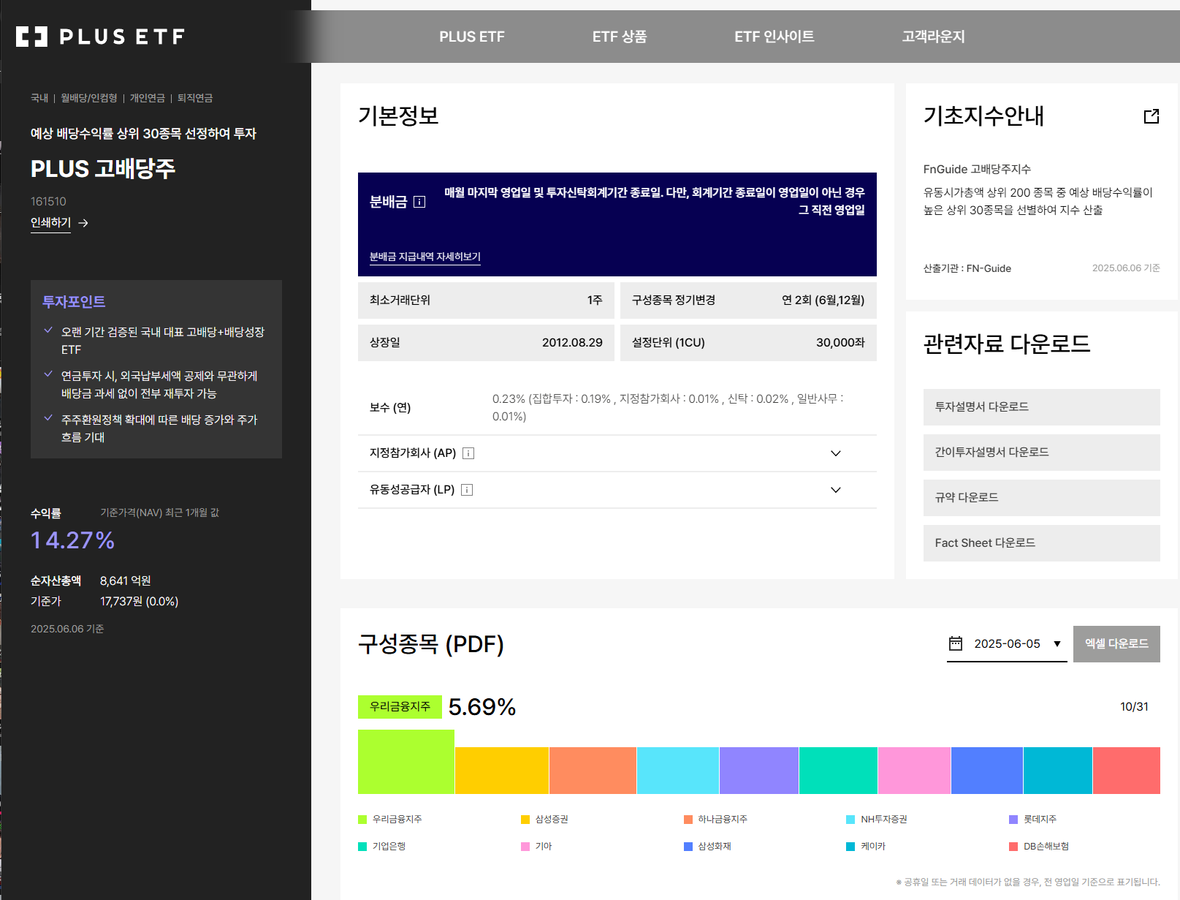The width and height of the screenshot is (1180, 900).
Task: Click 엑셀 다운로드 button
Action: [x=1116, y=644]
